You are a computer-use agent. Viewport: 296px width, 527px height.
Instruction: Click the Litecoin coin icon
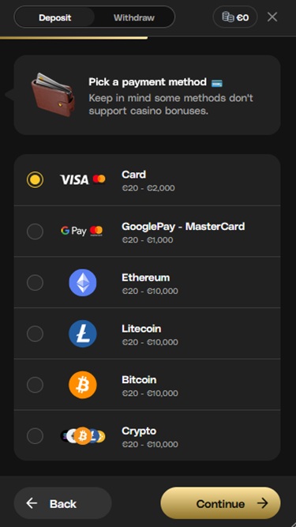83,333
